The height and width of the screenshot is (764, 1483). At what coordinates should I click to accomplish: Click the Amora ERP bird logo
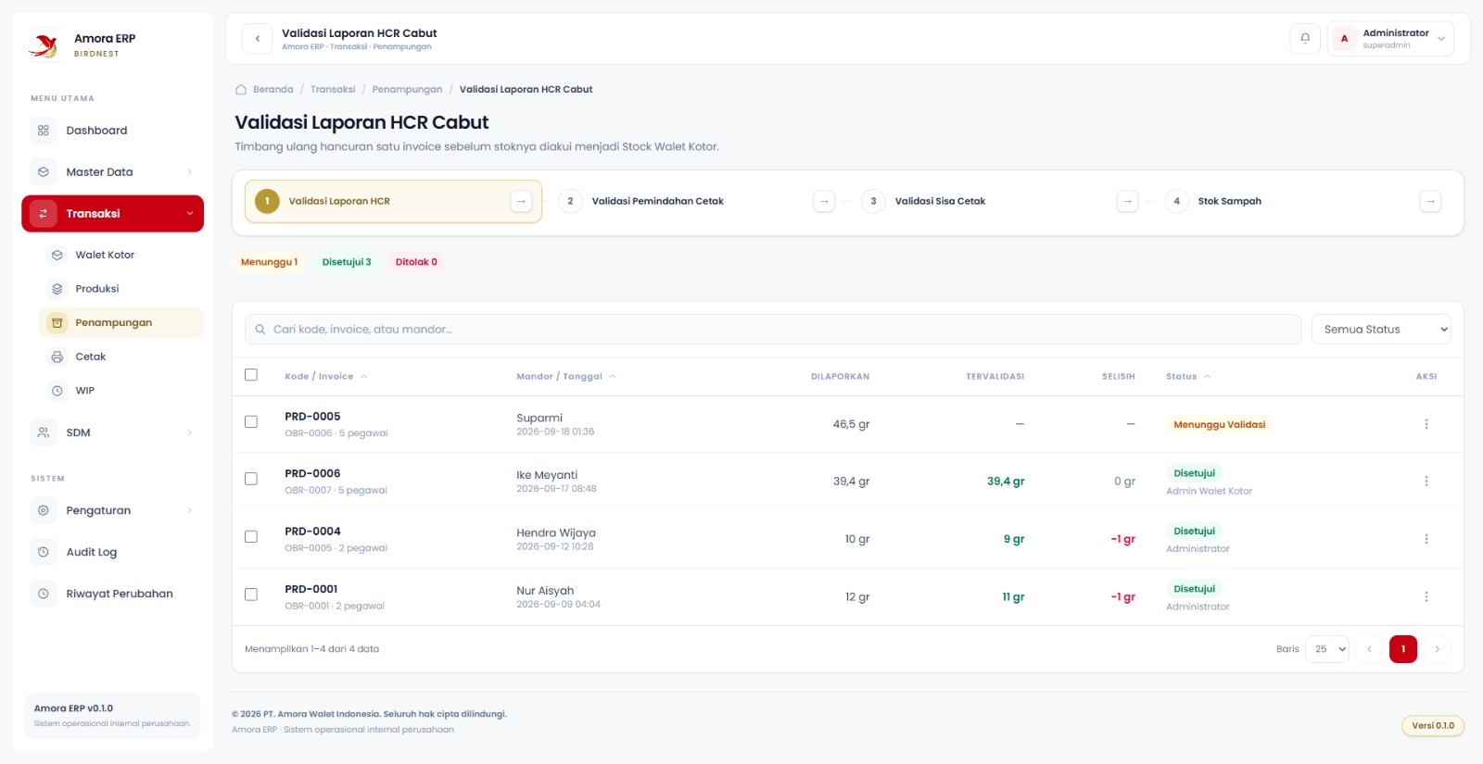tap(43, 44)
